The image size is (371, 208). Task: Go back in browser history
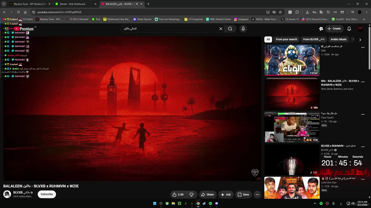point(4,12)
